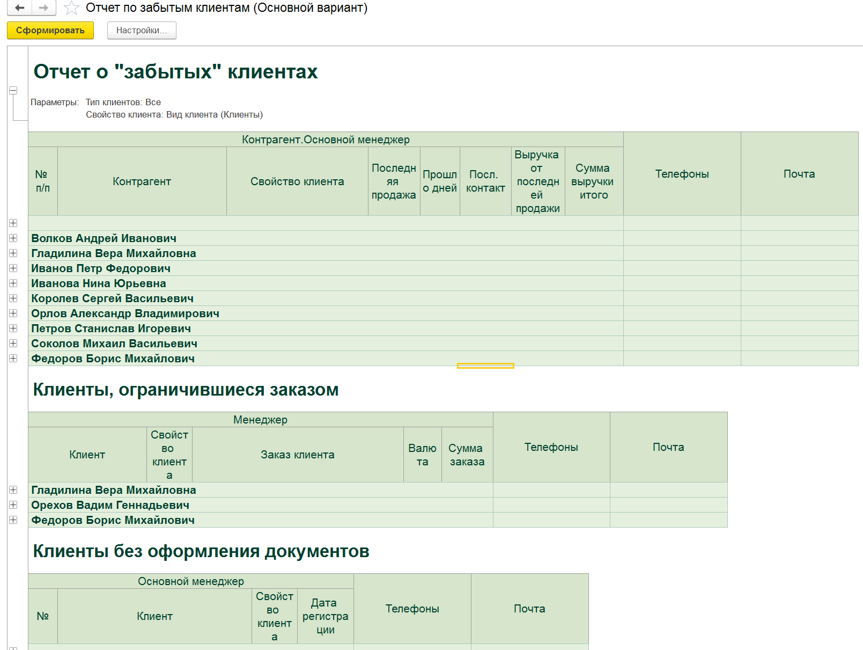Click the Прошло дней column header

(x=440, y=181)
